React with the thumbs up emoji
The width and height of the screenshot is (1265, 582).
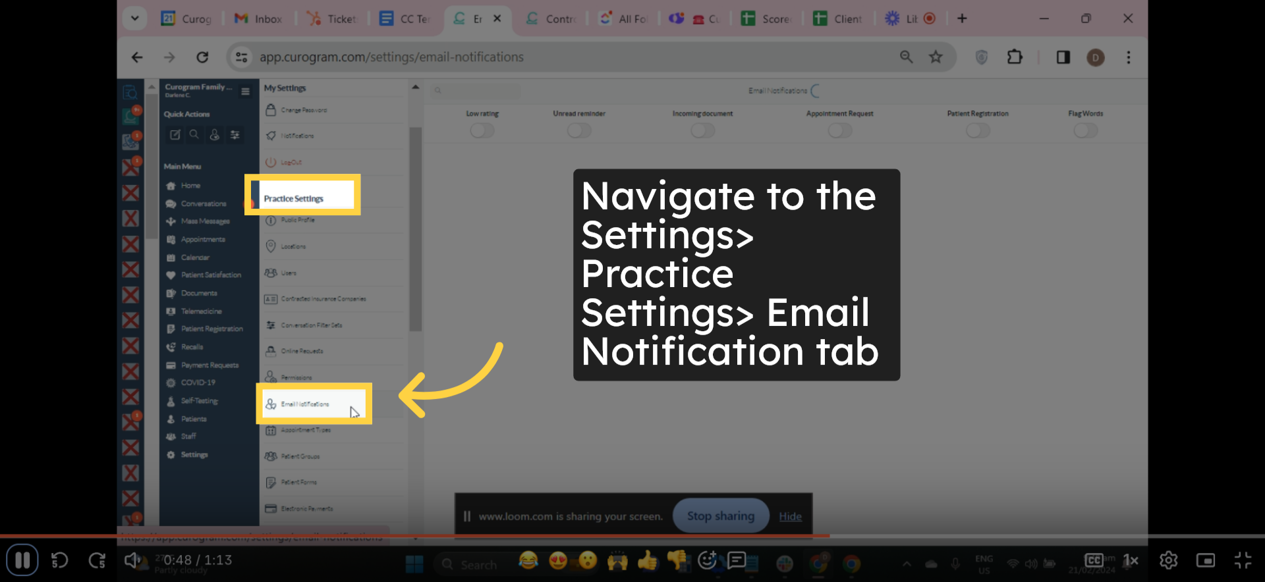648,560
